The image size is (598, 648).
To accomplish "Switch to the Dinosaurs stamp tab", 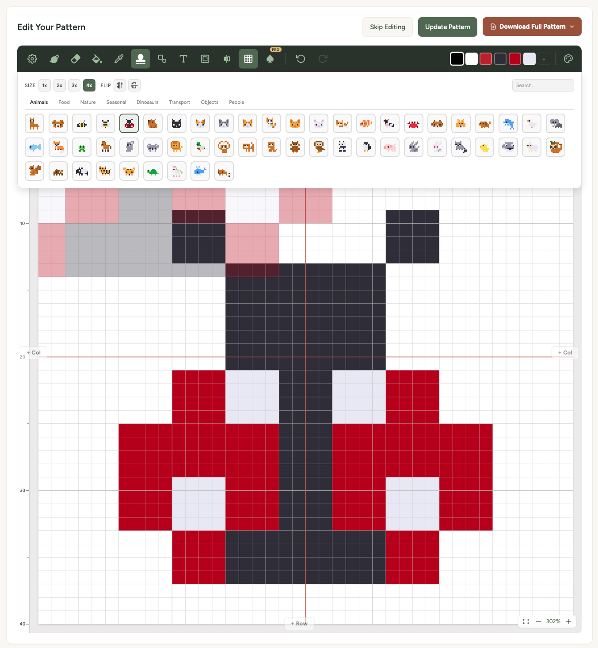I will click(x=148, y=102).
